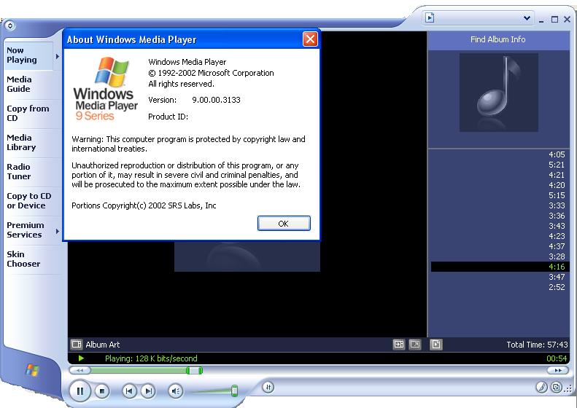577x408 pixels.
Task: Maximize the Windows Media Player window
Action: pos(554,20)
